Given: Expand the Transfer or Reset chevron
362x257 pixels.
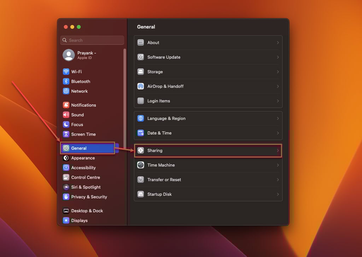Looking at the screenshot, I should (x=278, y=180).
